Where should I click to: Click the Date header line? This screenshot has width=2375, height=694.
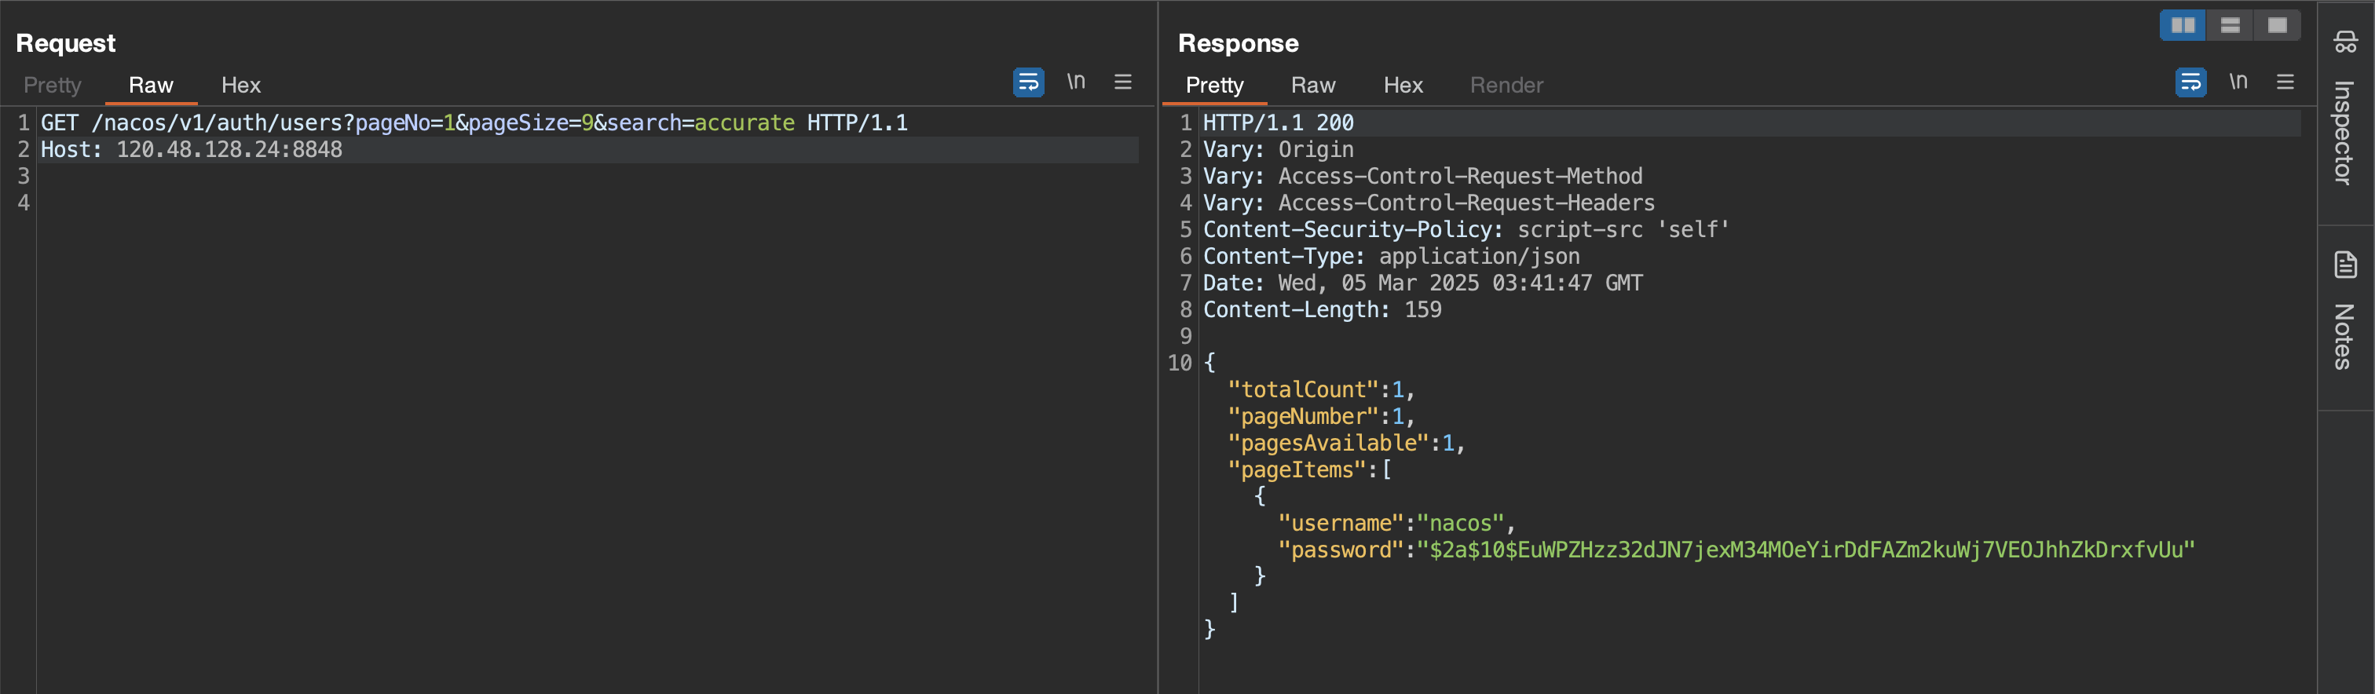(x=1422, y=283)
